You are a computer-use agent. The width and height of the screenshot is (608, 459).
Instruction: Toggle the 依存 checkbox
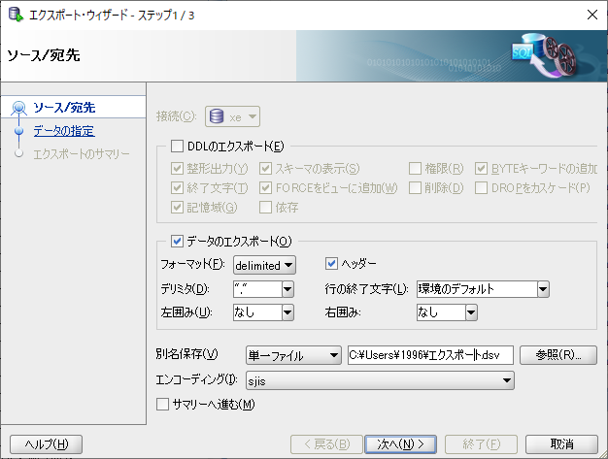pos(265,208)
